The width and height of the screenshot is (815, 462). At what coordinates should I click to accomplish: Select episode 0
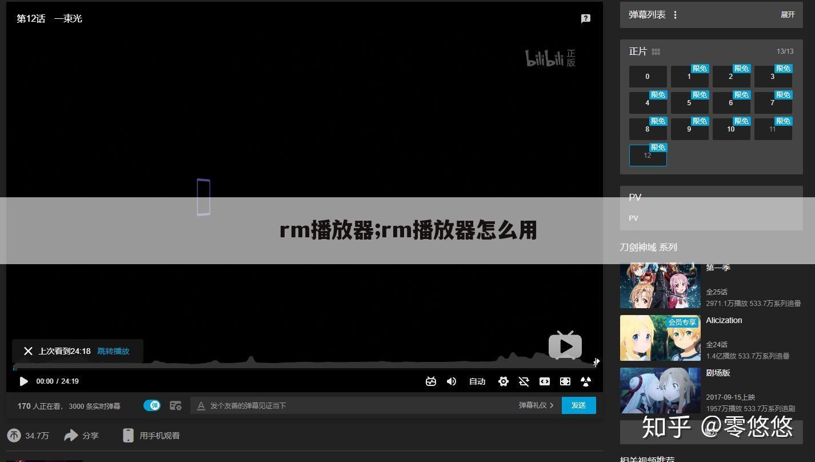click(x=648, y=77)
